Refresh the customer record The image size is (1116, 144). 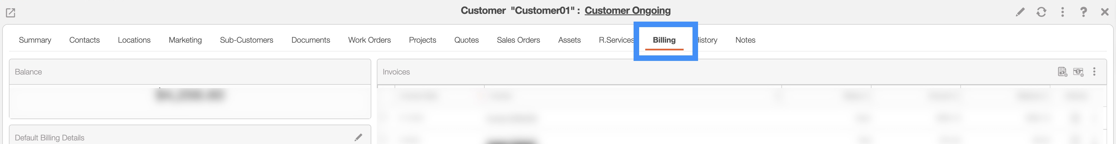point(1042,12)
